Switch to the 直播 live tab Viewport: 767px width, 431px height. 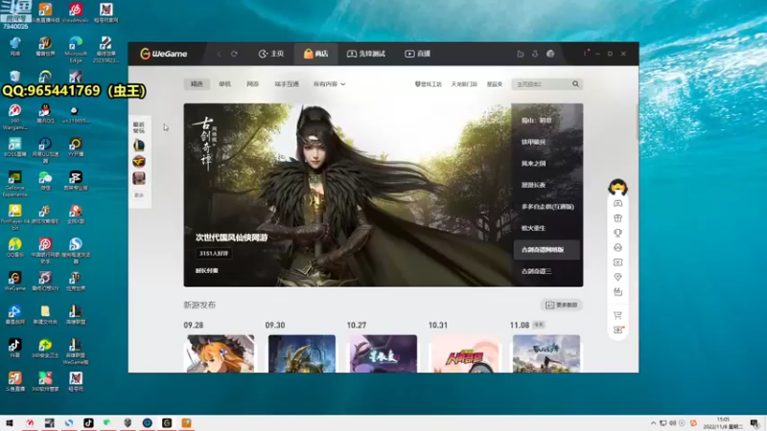[418, 54]
